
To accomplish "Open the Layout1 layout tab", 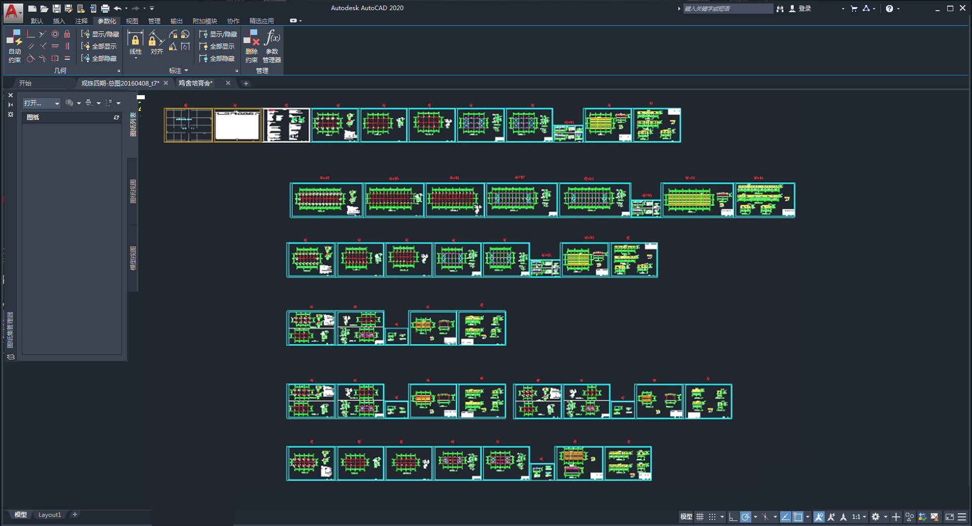I will click(x=50, y=515).
